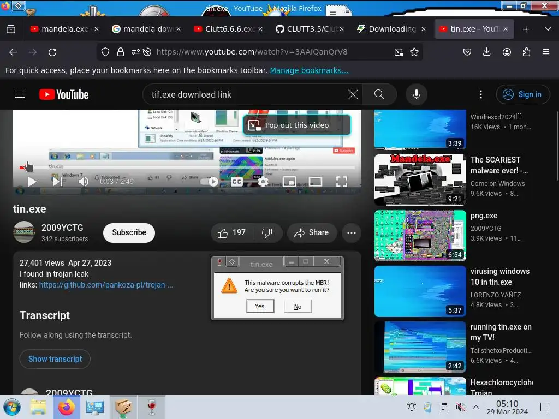Open Manage bookmarks link

point(309,70)
